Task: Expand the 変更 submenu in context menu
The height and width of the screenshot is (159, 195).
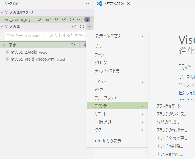Action: coord(117,90)
